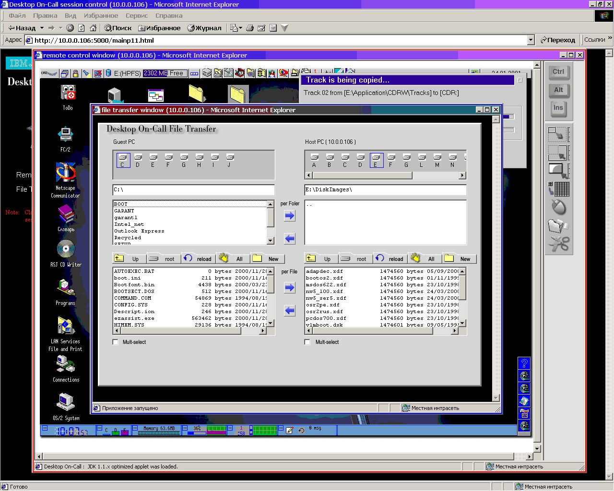Screen dimensions: 614x491
Task: Open the Connections desktop icon
Action: click(66, 369)
